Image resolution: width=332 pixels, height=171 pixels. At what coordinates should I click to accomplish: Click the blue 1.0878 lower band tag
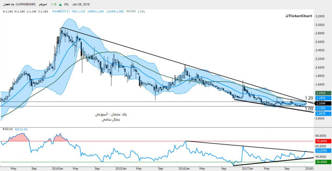point(322,114)
